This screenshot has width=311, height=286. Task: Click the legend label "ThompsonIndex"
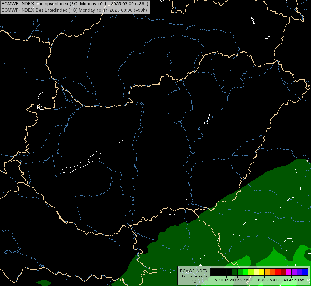point(194,276)
